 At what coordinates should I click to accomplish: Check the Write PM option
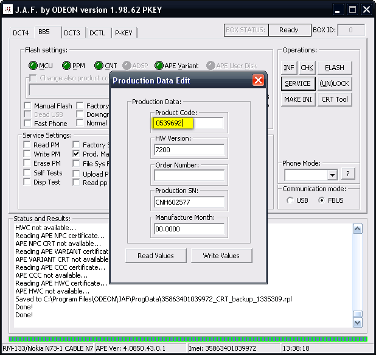[27, 154]
